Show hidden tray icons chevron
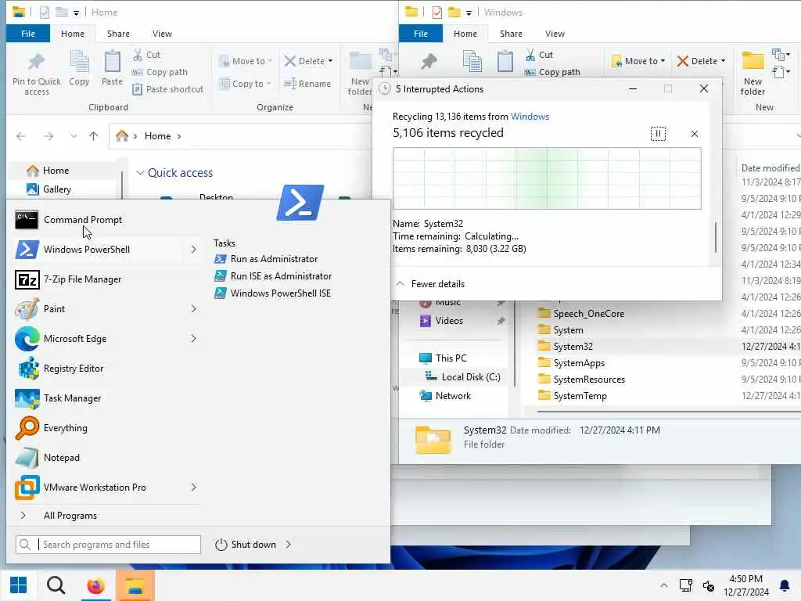This screenshot has width=801, height=601. click(x=663, y=585)
